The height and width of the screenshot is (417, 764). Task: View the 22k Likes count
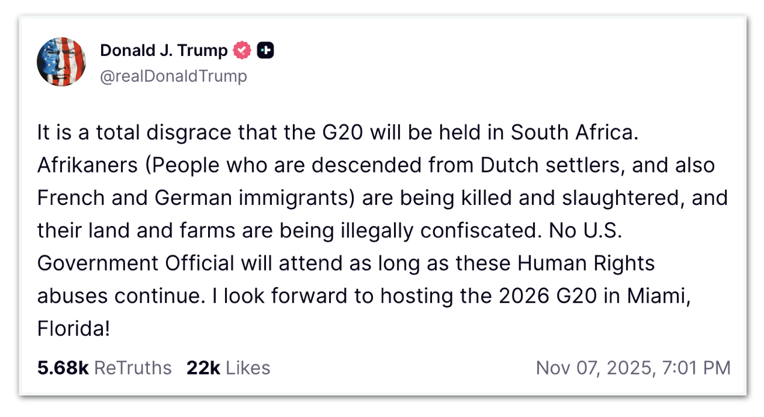pos(203,368)
